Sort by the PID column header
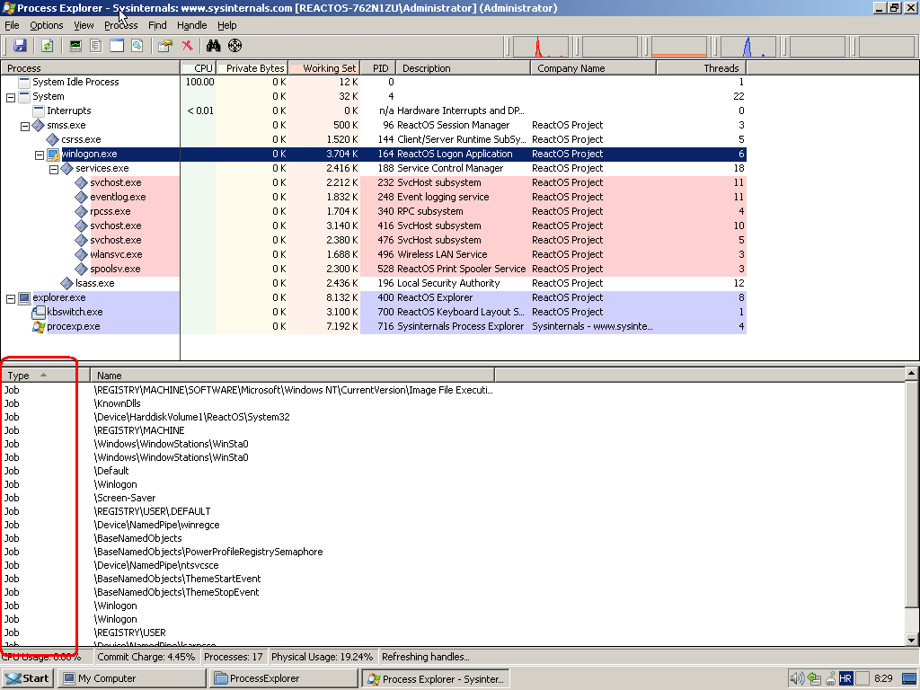Screen dimensions: 920x690 (378, 68)
